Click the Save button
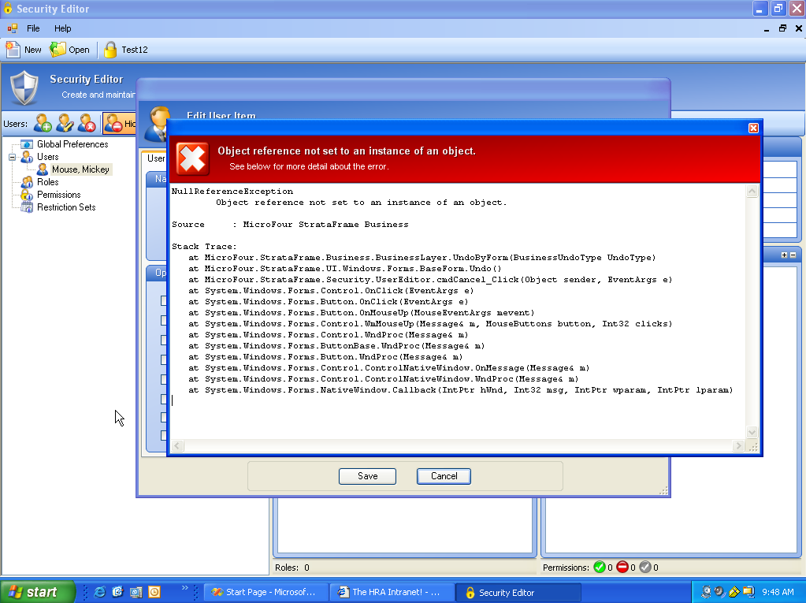806x603 pixels. click(x=367, y=476)
